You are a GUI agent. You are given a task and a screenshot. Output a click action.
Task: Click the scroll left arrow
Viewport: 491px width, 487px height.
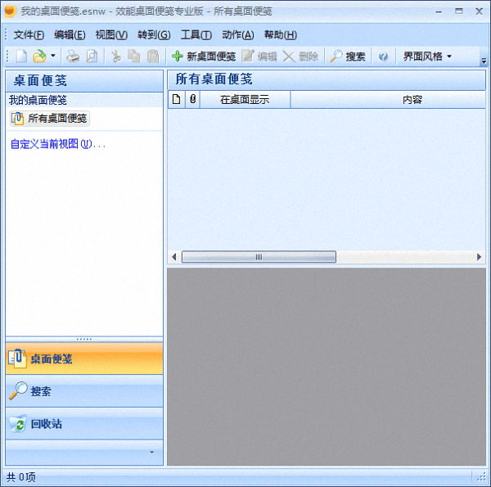tap(174, 257)
